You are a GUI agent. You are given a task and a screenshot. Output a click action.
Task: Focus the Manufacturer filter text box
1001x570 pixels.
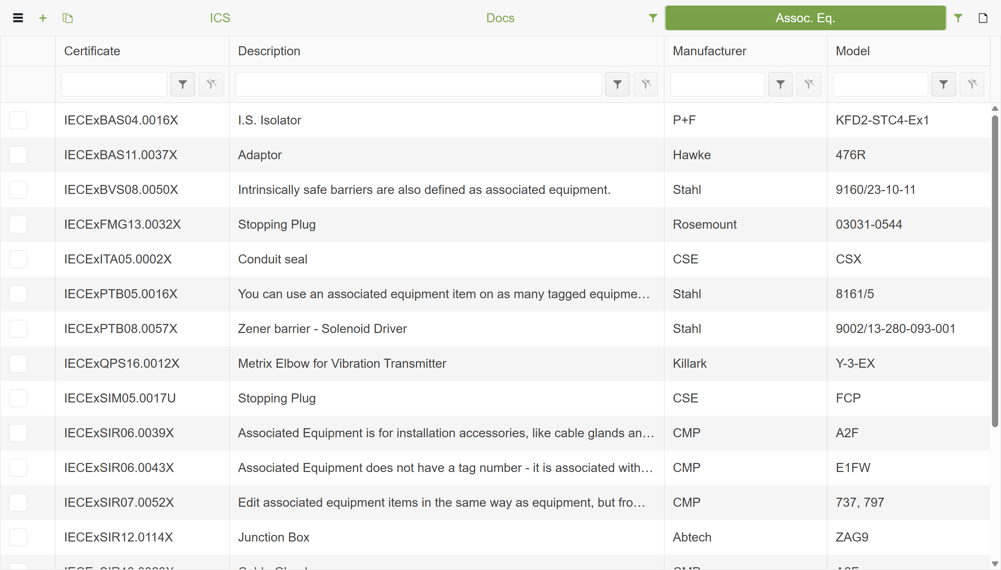718,84
